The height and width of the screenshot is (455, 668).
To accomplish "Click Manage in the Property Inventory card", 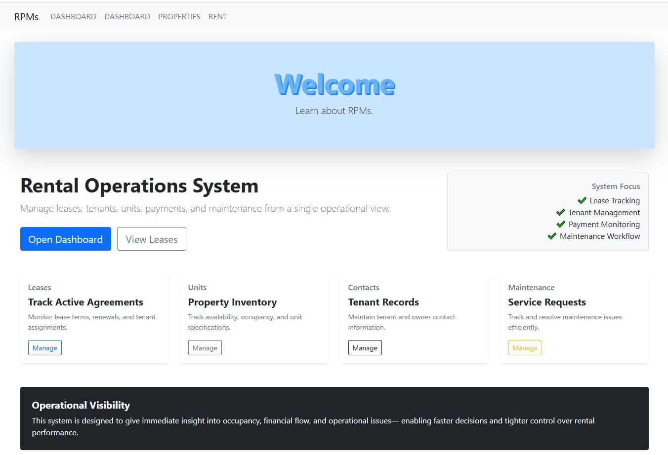I will (205, 347).
